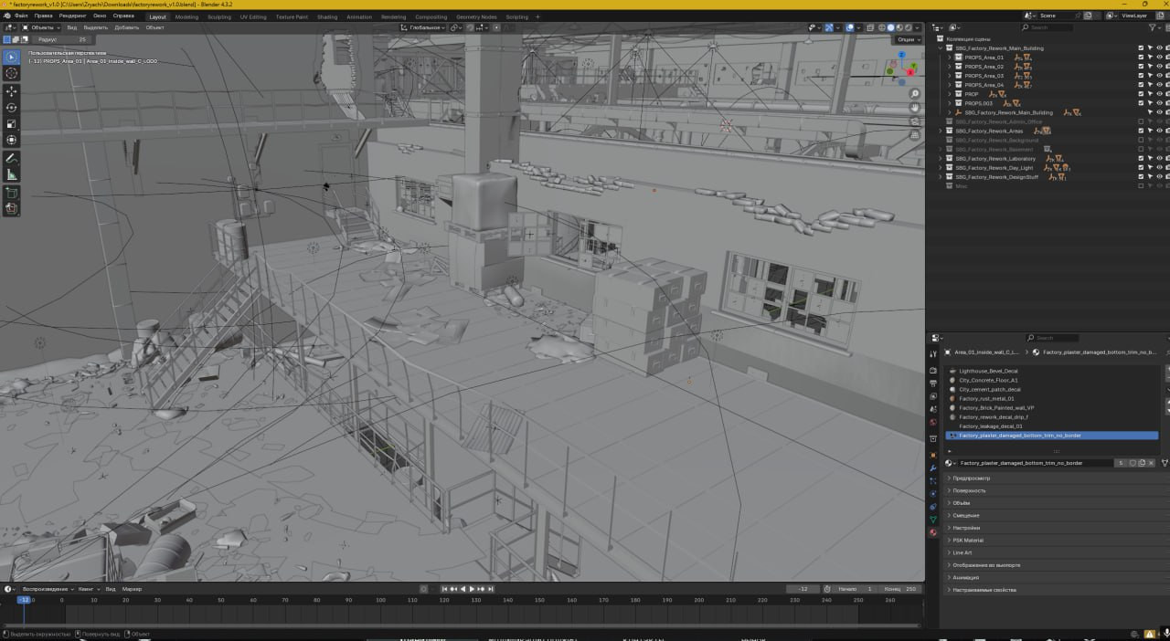Pick the Annotate pencil tool

[12, 158]
